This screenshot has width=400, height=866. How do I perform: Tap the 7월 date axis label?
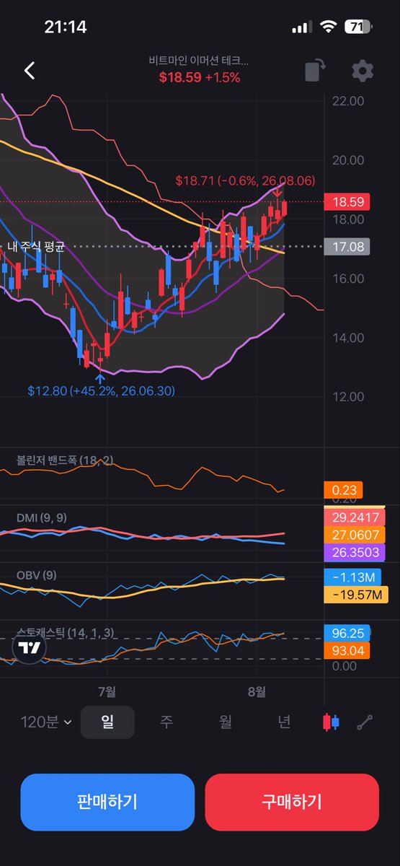pos(107,691)
